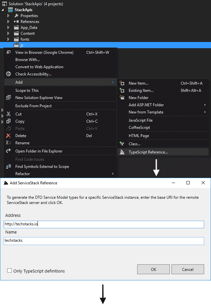This screenshot has height=305, width=211.
Task: Minimize the Add ServiceStack Reference dialog
Action: [173, 183]
